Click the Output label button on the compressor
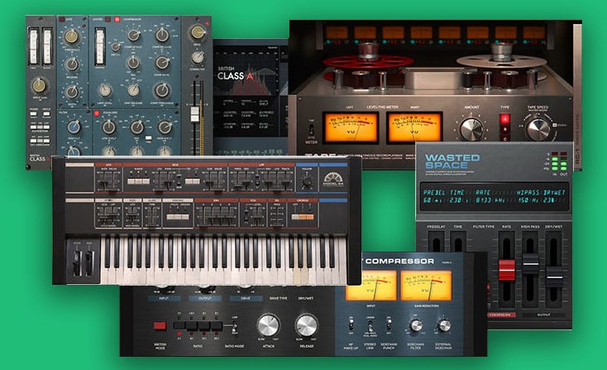The height and width of the screenshot is (370, 607). pos(205,299)
